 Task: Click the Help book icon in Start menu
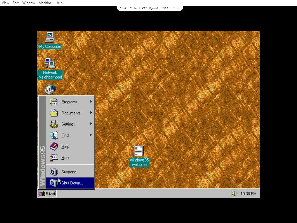click(x=54, y=146)
